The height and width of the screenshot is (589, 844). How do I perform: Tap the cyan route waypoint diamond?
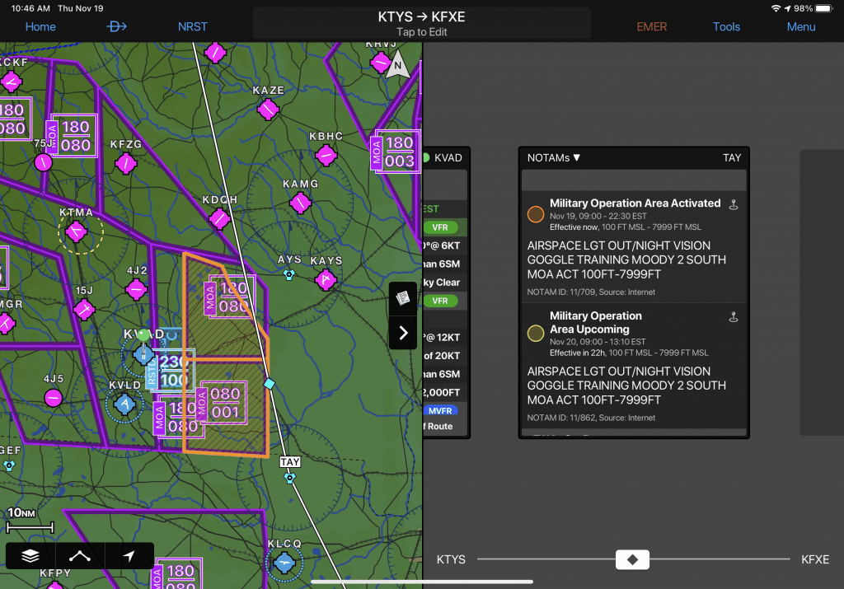pos(270,384)
